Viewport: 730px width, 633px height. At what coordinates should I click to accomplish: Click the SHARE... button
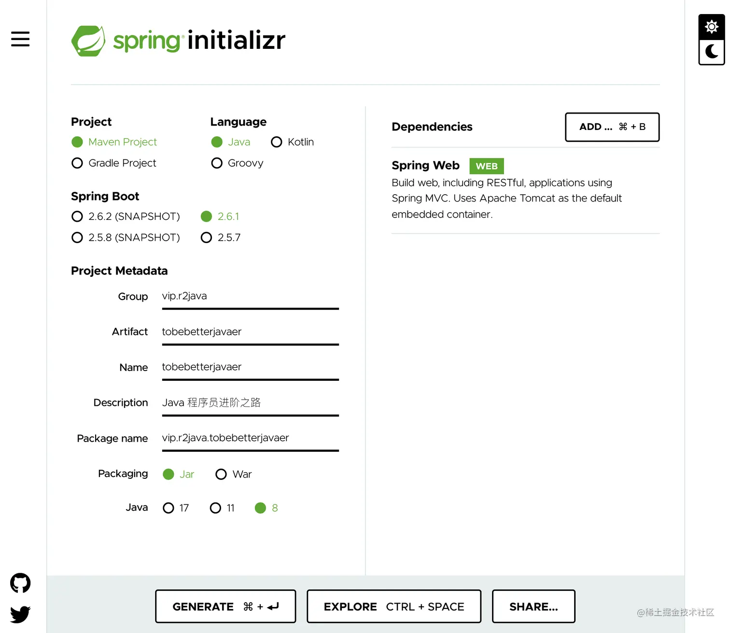[x=533, y=606]
